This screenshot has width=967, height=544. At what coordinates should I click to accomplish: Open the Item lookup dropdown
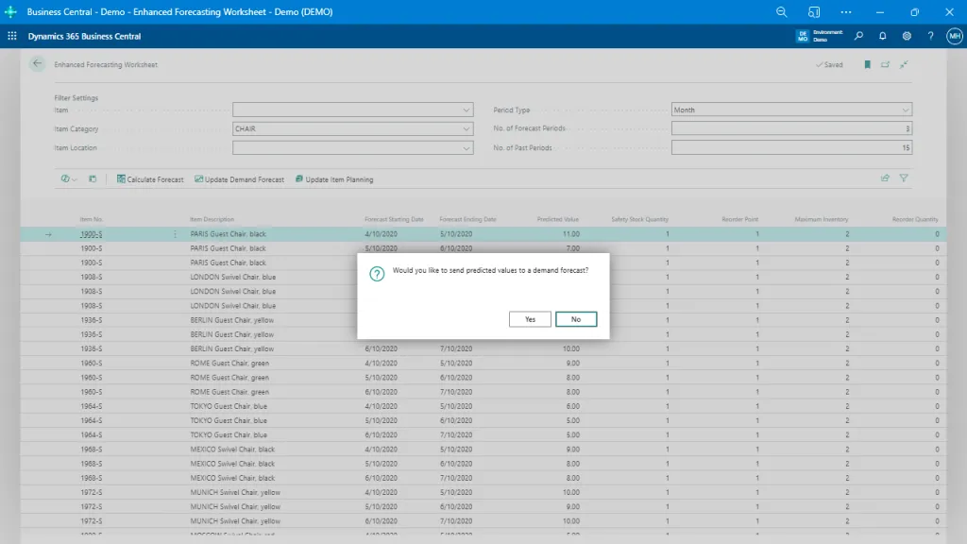point(465,109)
